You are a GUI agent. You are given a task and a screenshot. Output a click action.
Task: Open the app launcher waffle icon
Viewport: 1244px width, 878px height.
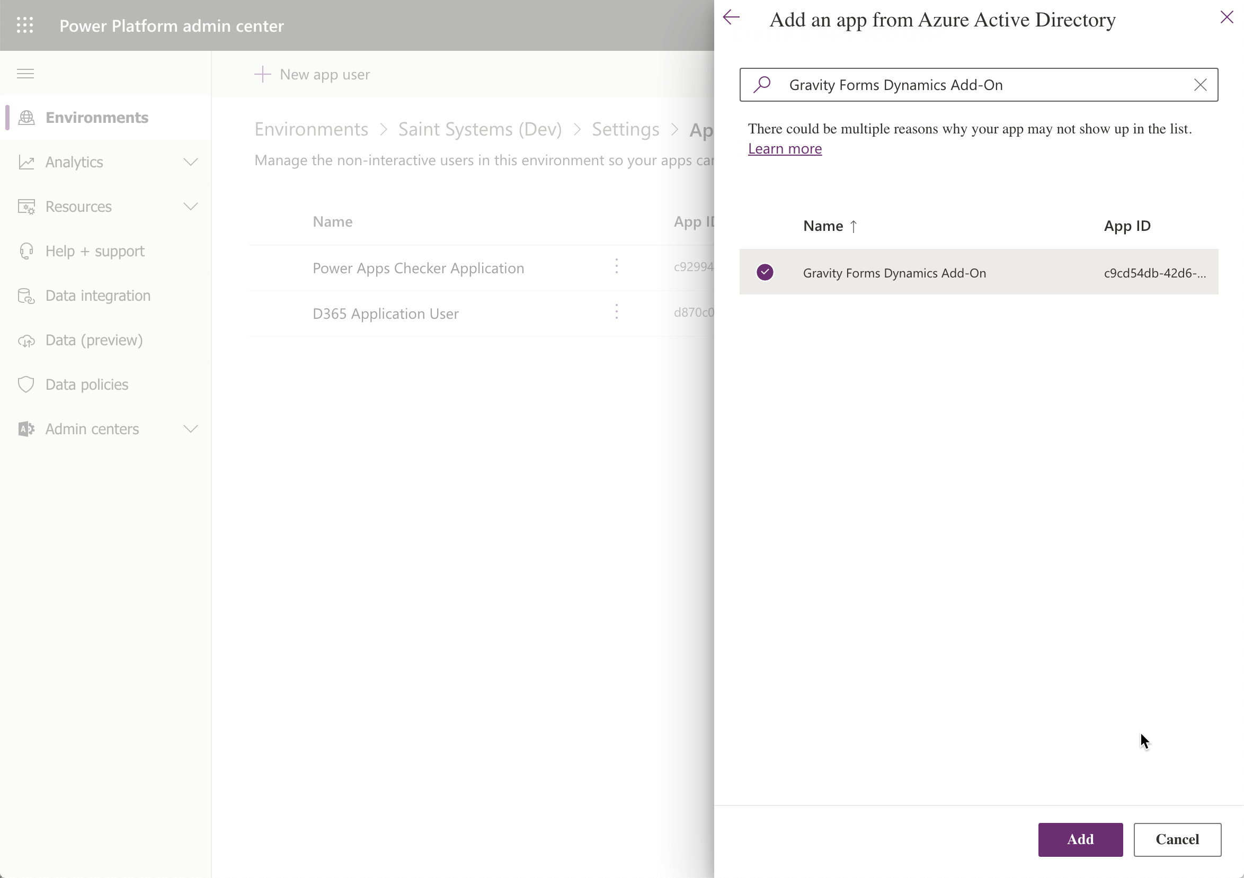[25, 25]
